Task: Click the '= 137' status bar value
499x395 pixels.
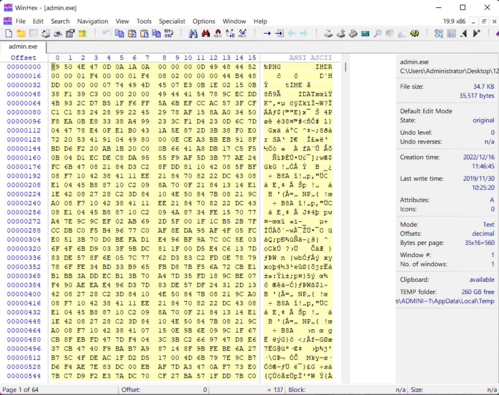Action: pos(275,389)
